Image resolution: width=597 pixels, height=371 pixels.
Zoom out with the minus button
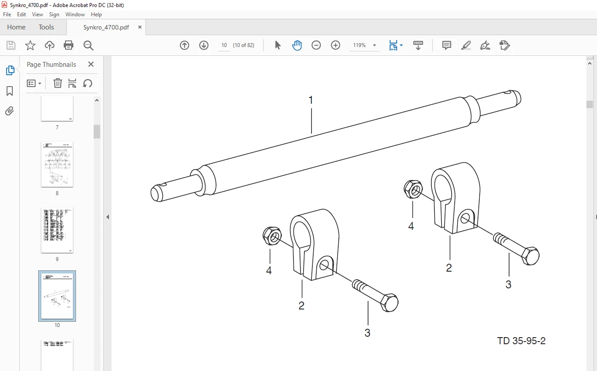(x=316, y=45)
